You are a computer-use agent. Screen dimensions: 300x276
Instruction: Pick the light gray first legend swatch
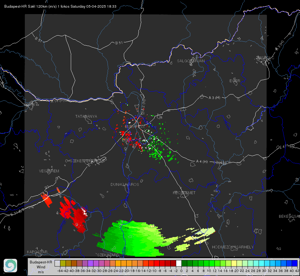coord(57,263)
